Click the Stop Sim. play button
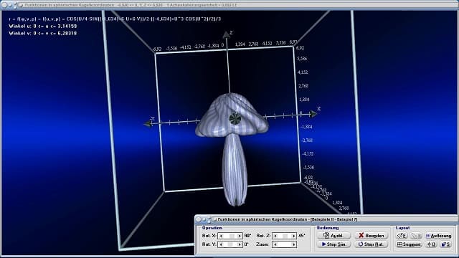The image size is (459, 258). point(333,244)
